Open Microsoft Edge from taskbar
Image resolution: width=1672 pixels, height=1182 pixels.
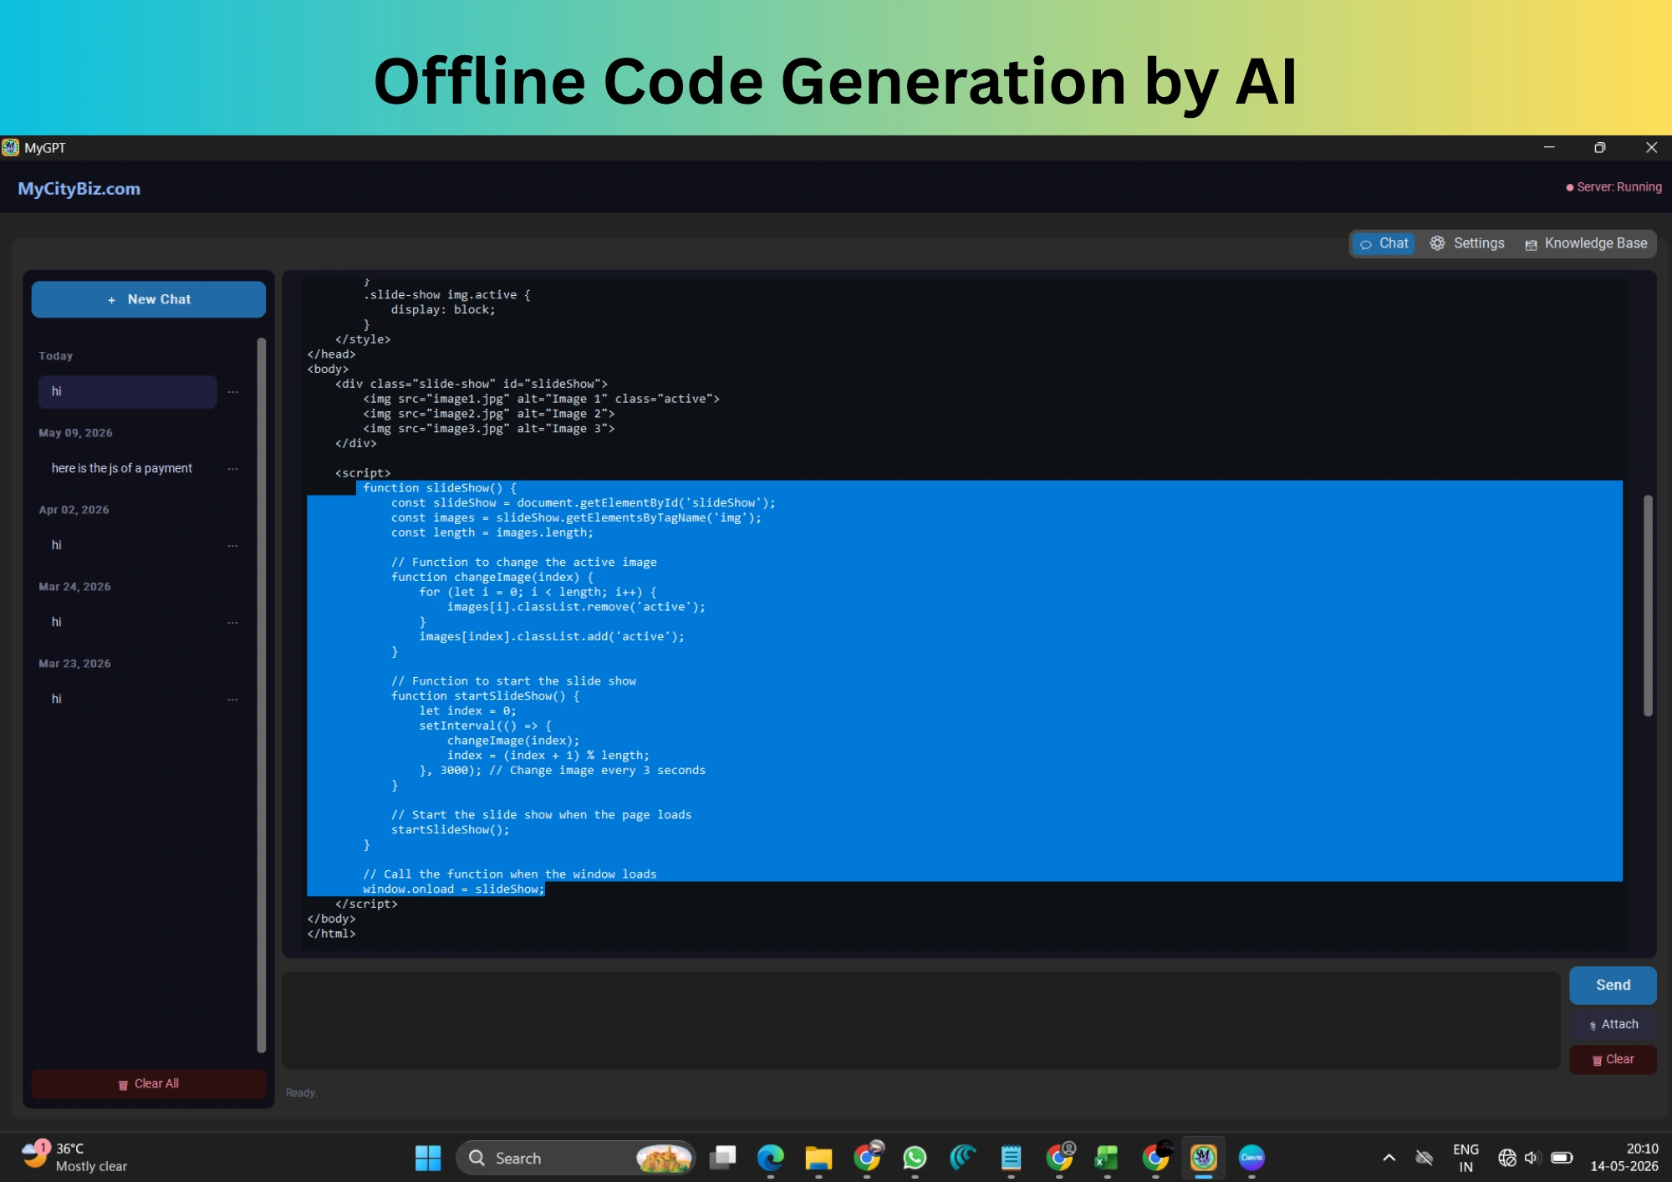point(770,1158)
